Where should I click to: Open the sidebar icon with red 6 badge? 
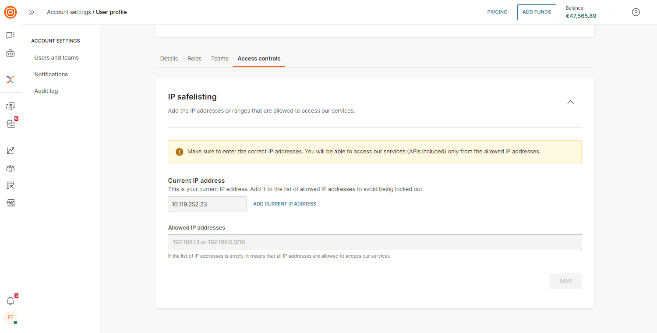coord(11,124)
